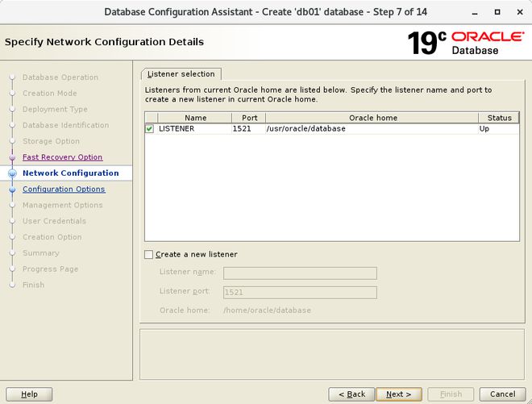Go to Fast Recovery Option step

coord(62,157)
